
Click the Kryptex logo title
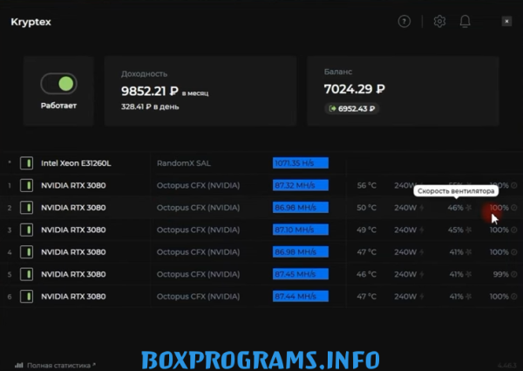coord(31,22)
